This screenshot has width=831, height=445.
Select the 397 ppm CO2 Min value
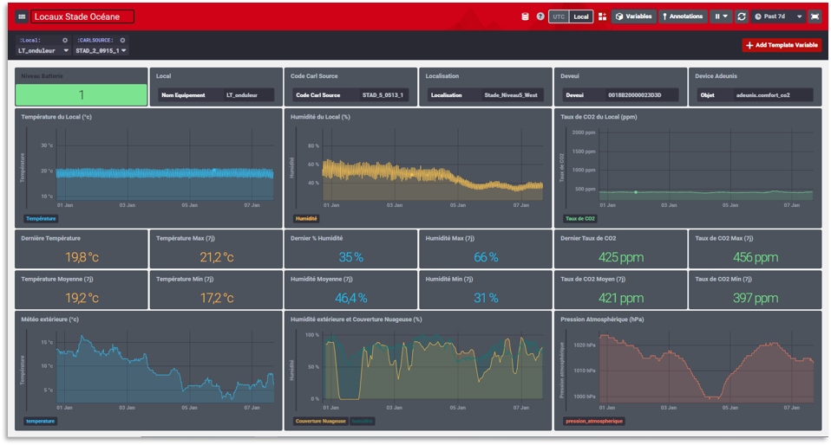pyautogui.click(x=756, y=298)
